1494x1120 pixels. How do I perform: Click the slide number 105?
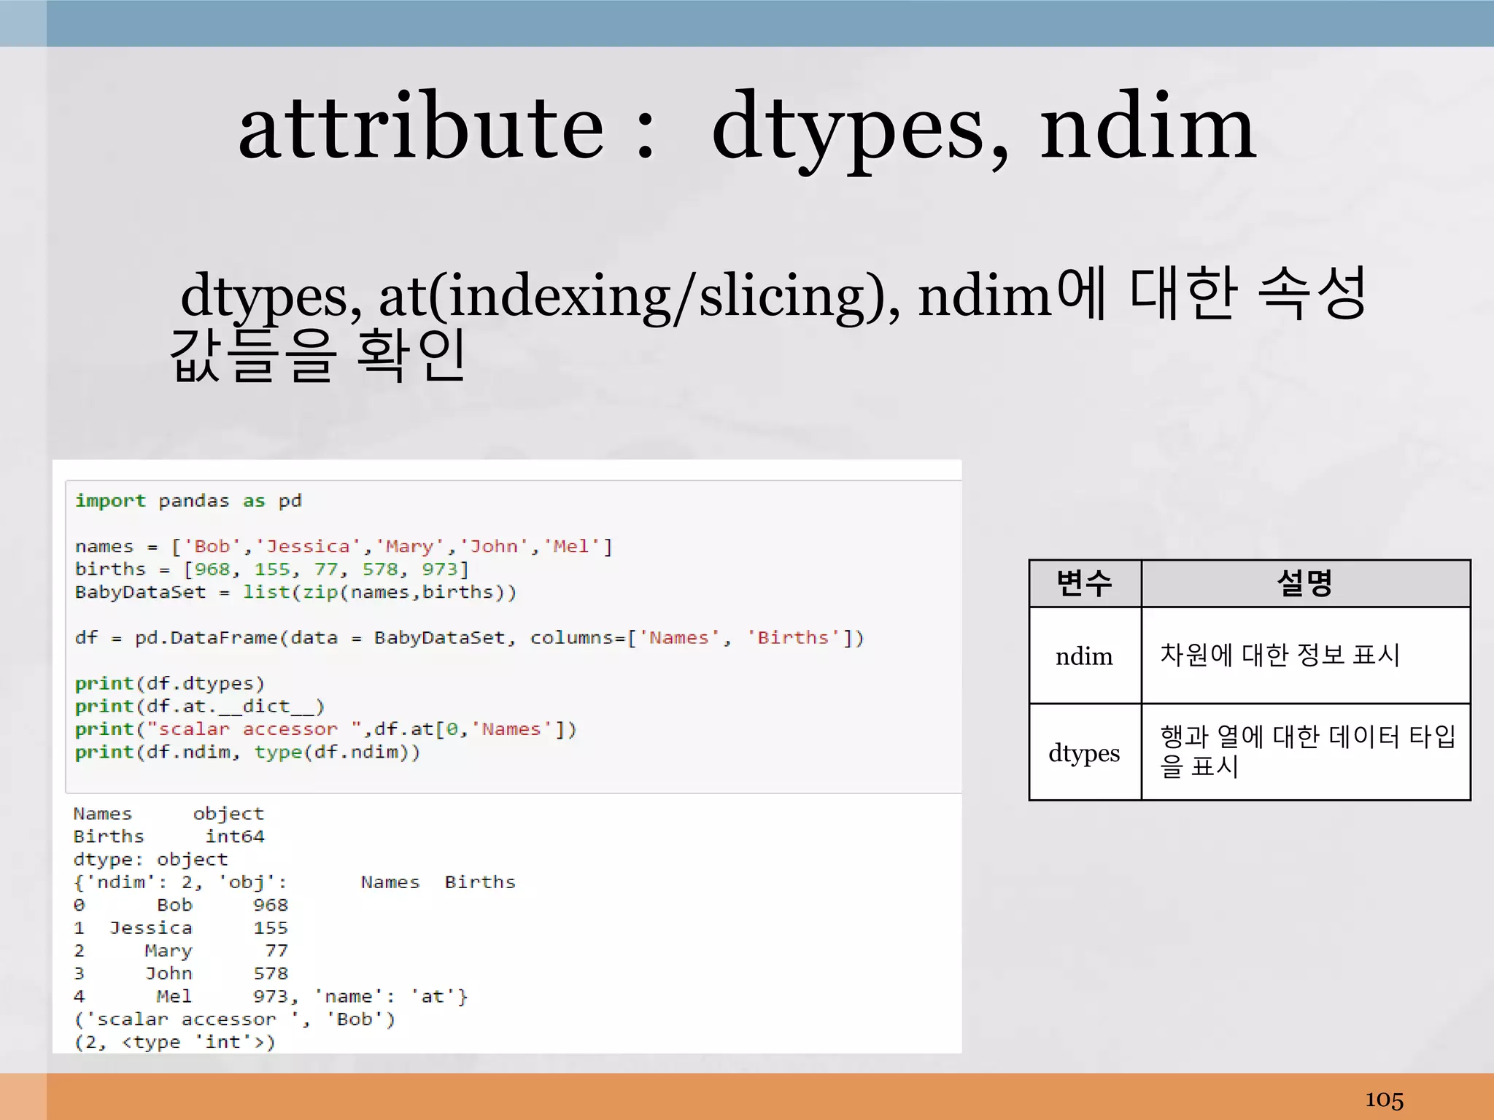click(1384, 1099)
